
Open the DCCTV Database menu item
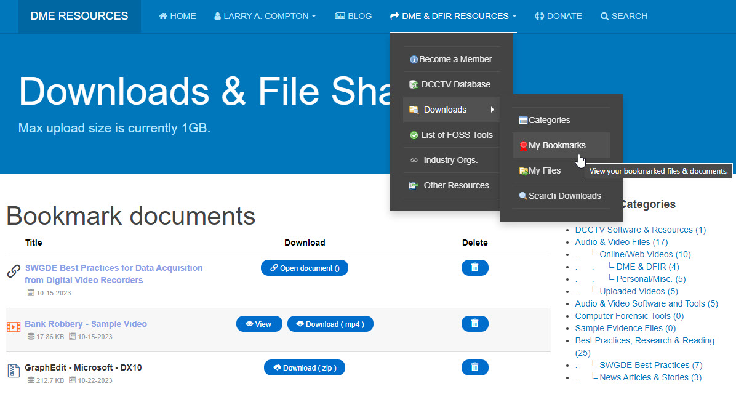point(455,85)
